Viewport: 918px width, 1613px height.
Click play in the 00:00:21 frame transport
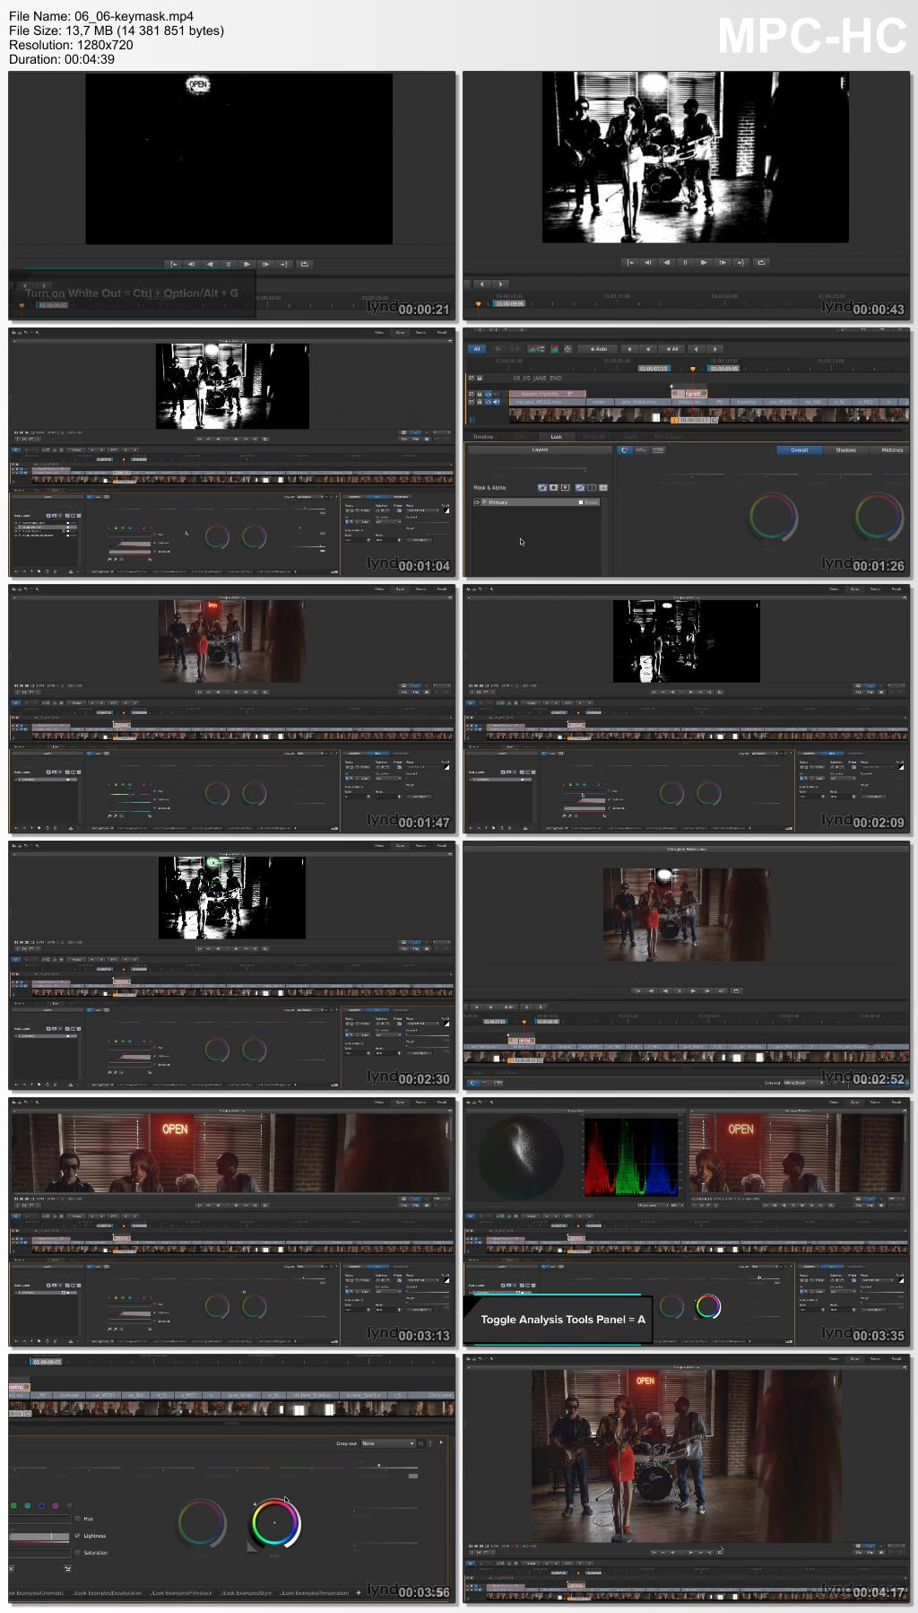247,264
